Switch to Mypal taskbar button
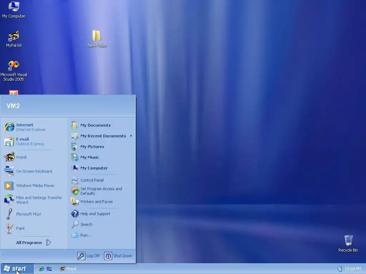366x274 pixels. tap(68, 269)
